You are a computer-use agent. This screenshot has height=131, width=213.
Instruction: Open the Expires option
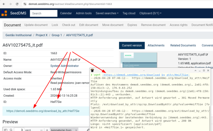(x=132, y=25)
